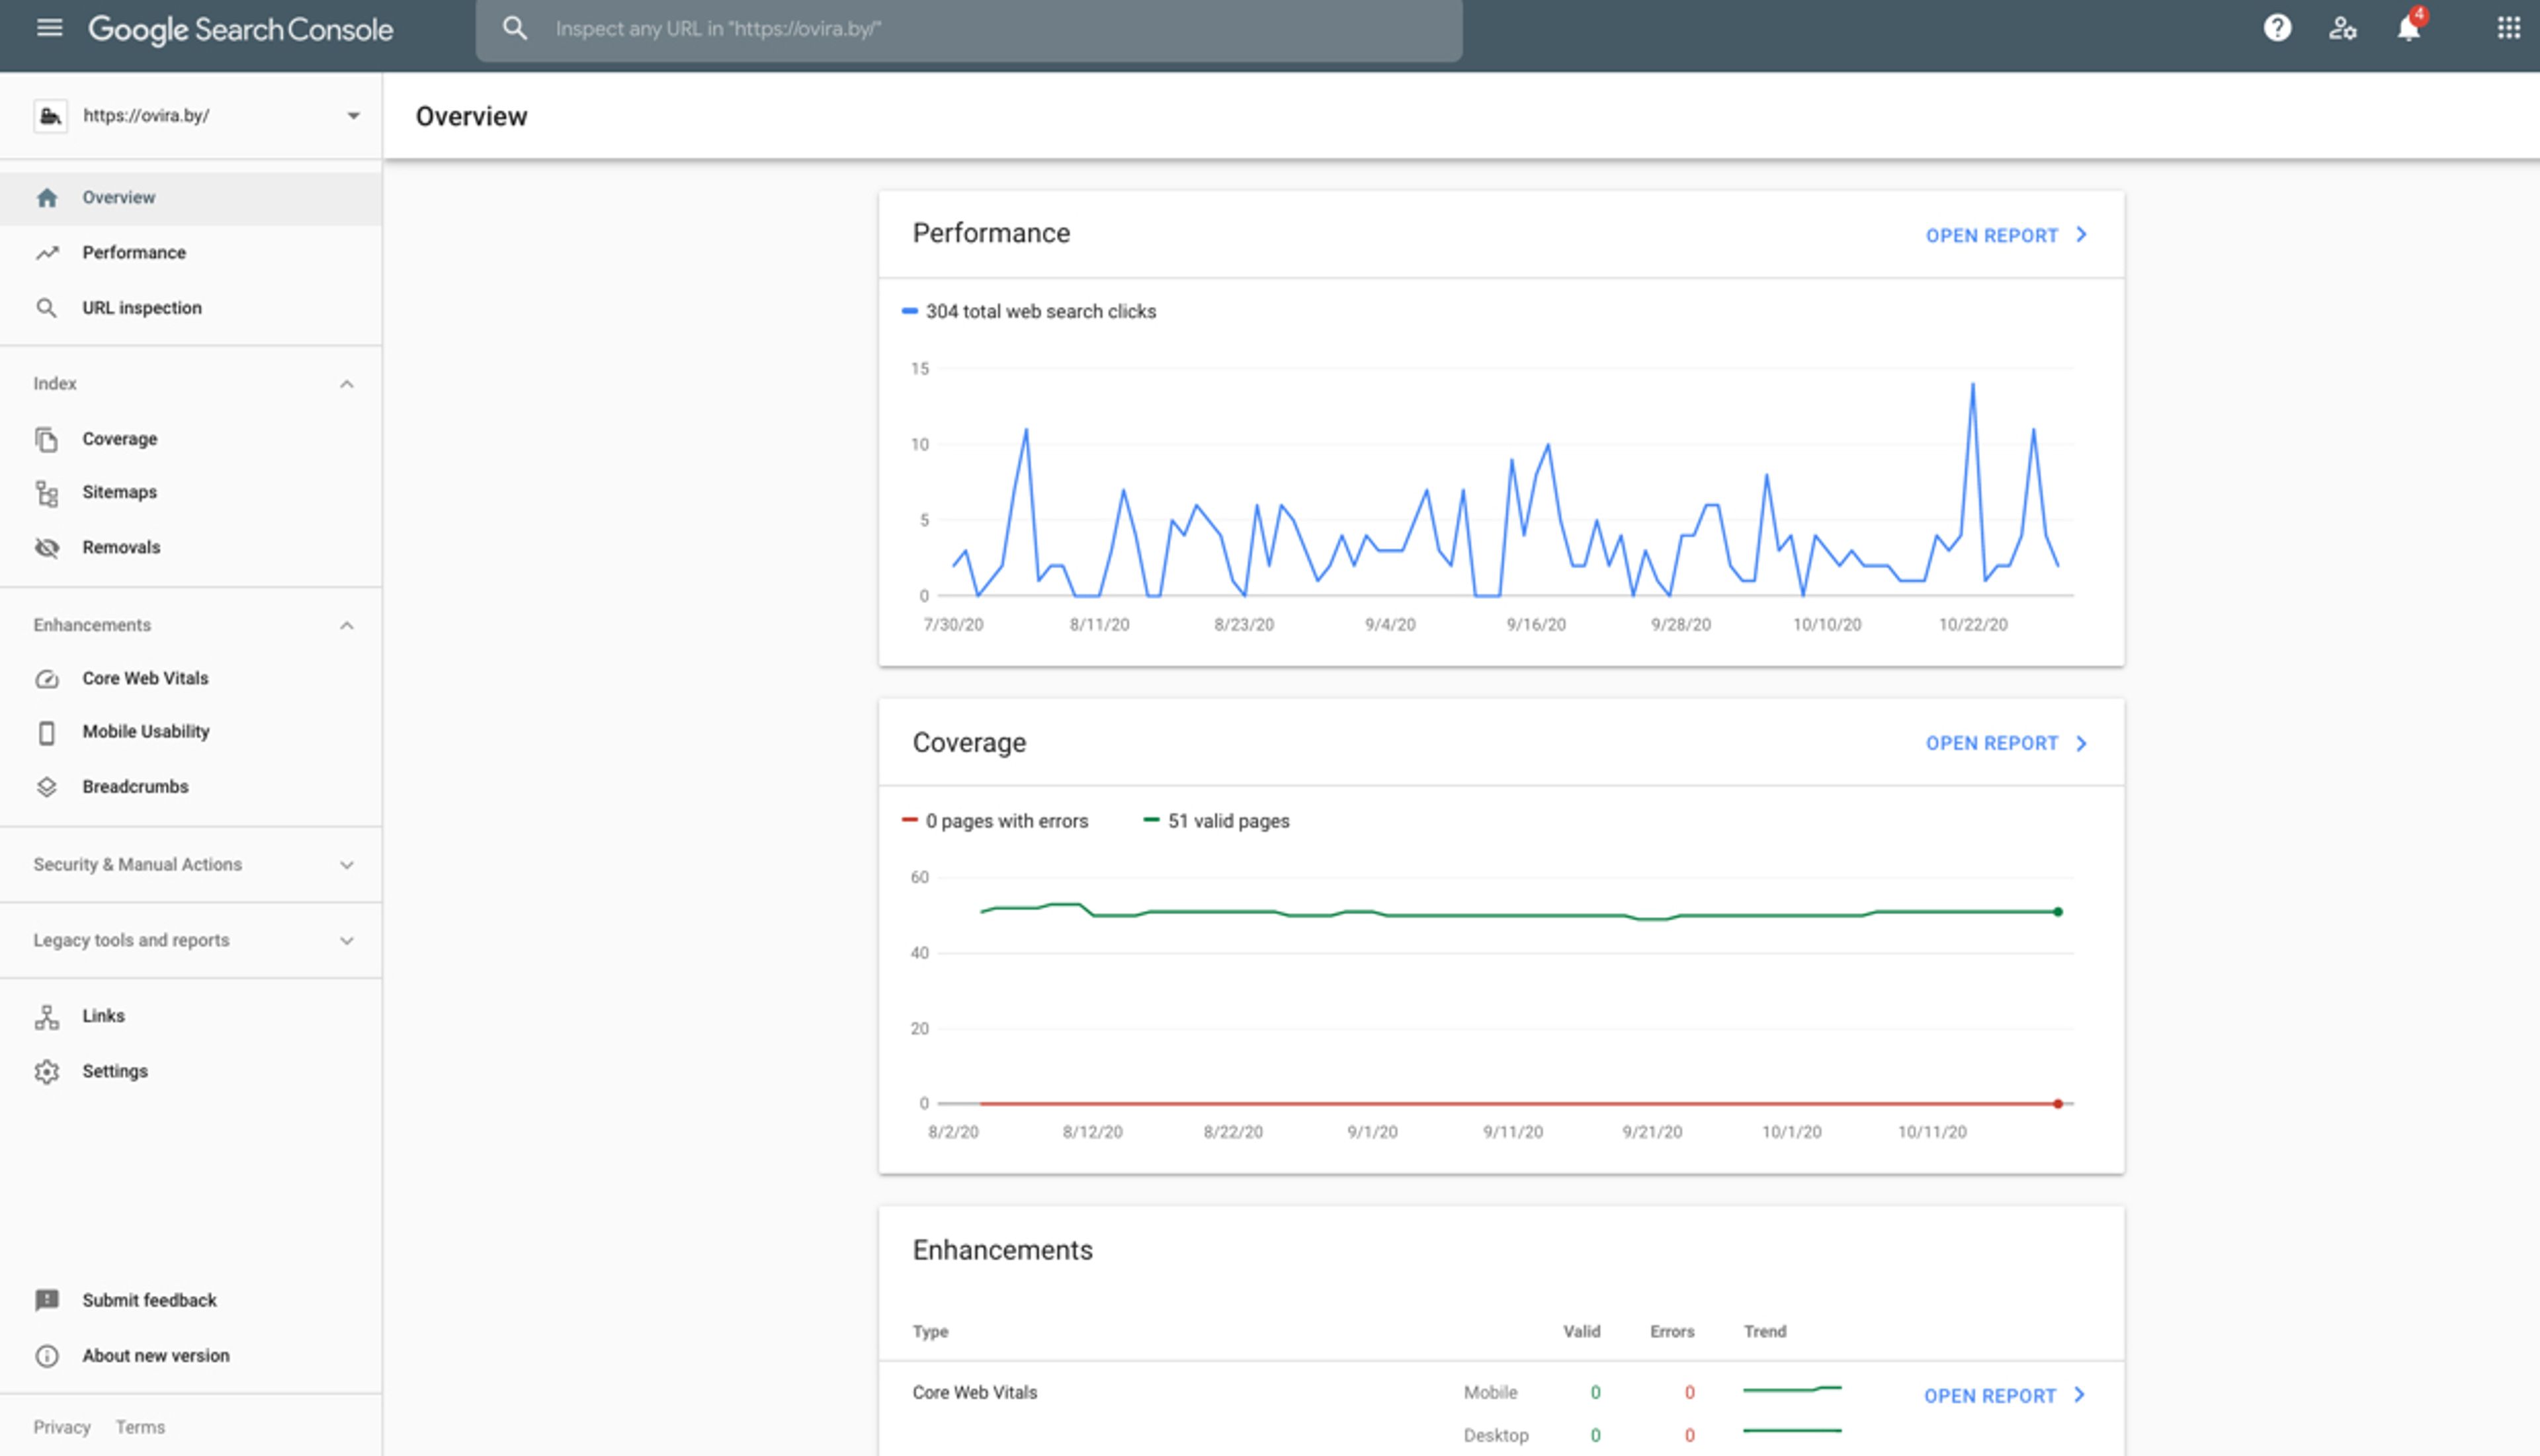This screenshot has height=1456, width=2540.
Task: Click the Sitemaps tree icon
Action: click(47, 493)
